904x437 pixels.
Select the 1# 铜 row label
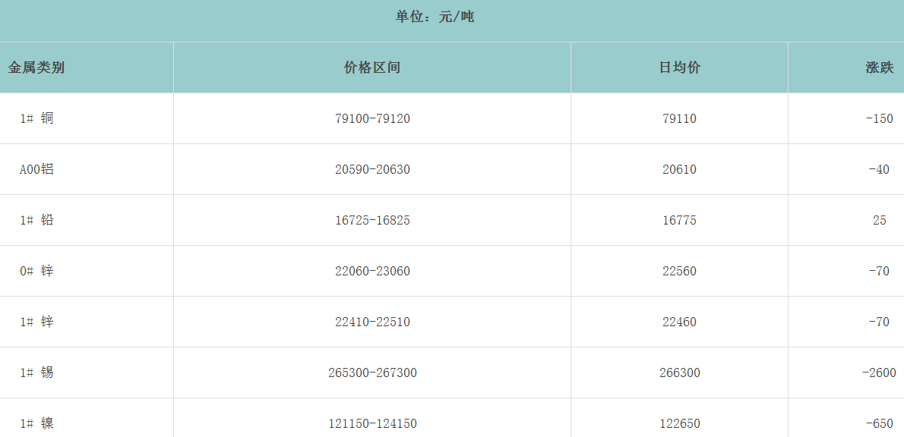[x=36, y=118]
